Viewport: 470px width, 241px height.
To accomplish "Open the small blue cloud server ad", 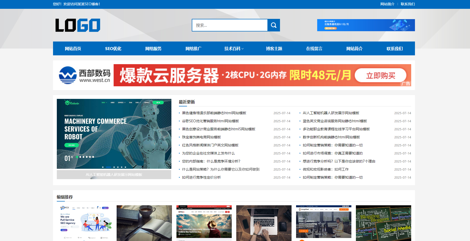I will click(x=366, y=25).
